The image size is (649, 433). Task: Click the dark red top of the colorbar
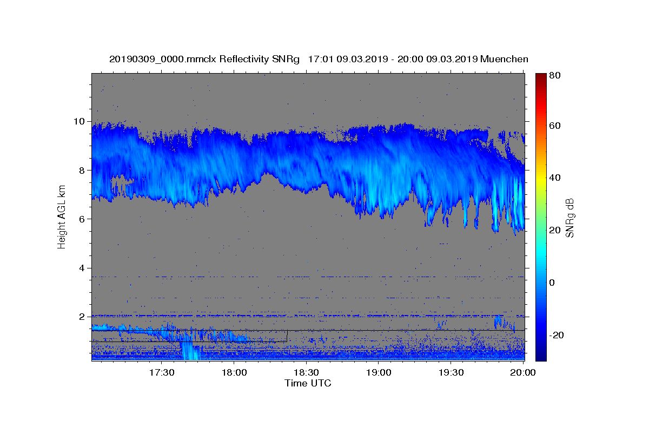[x=541, y=76]
